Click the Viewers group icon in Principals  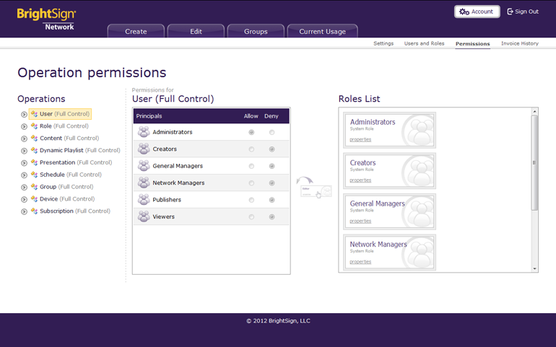[x=144, y=216]
